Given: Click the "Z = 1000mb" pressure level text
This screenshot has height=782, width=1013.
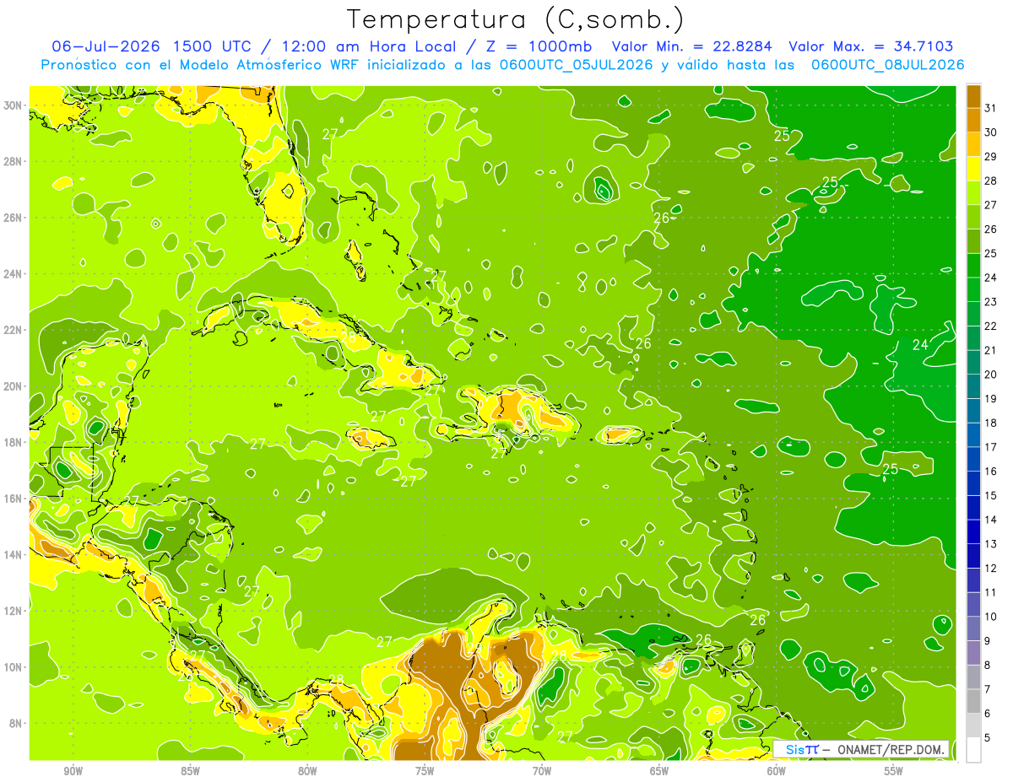Looking at the screenshot, I should click(x=538, y=46).
